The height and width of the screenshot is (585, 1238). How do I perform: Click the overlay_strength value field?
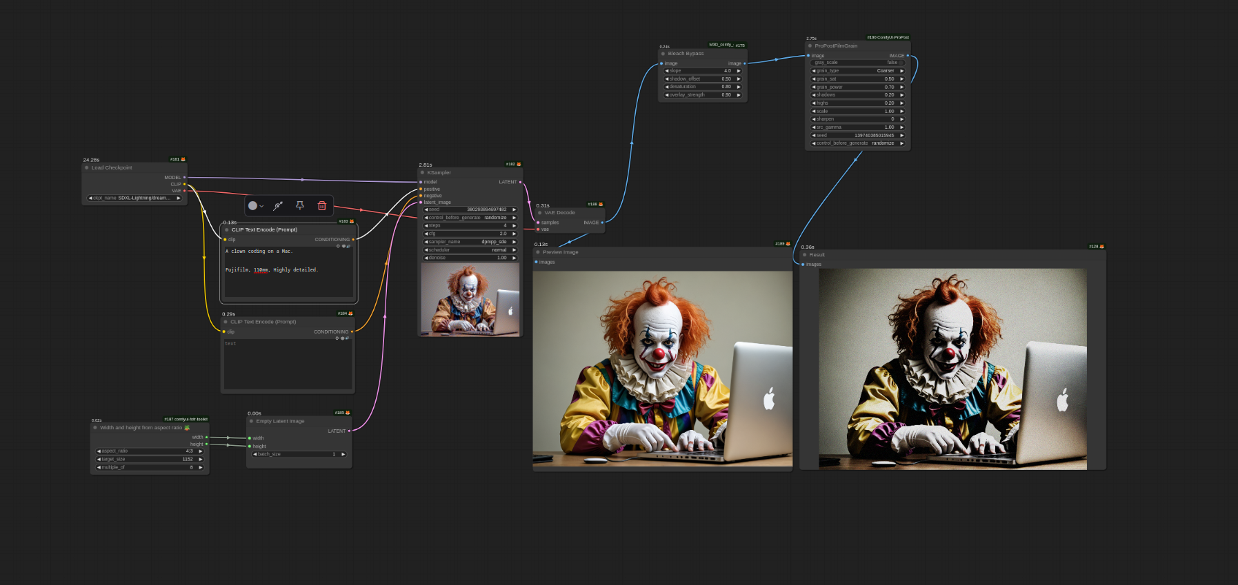[x=703, y=95]
